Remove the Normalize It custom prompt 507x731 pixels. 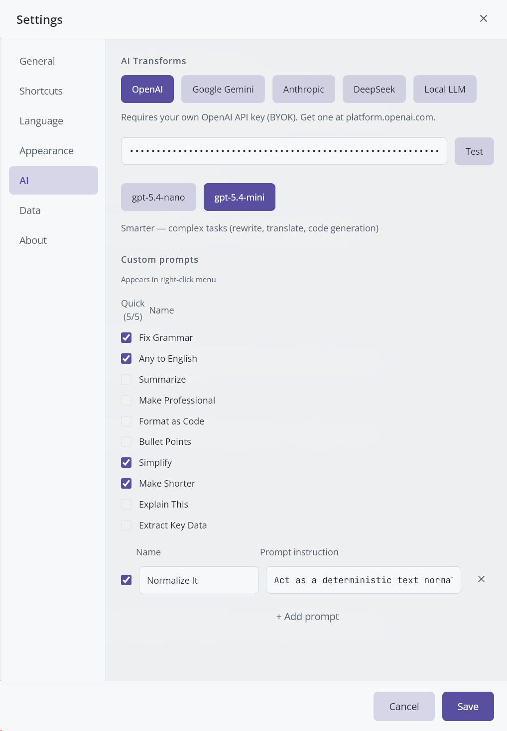coord(481,579)
